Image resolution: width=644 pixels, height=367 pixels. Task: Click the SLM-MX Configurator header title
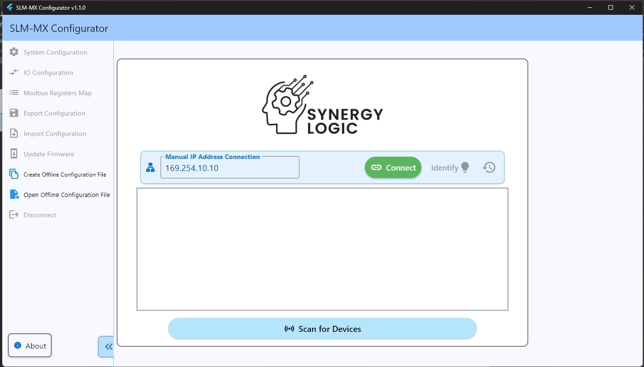tap(59, 28)
